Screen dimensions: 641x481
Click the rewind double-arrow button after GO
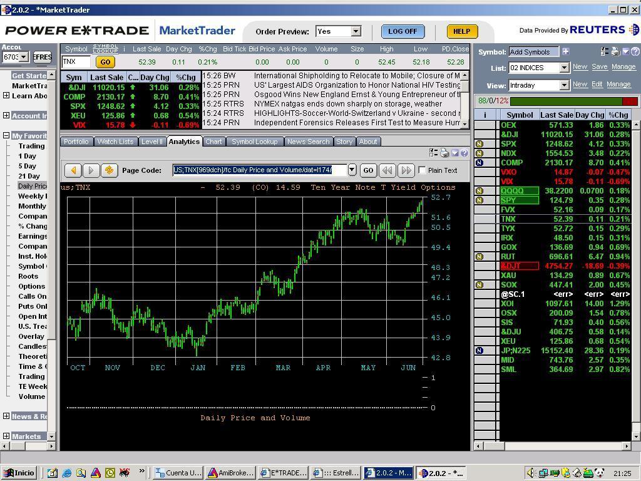[x=387, y=170]
